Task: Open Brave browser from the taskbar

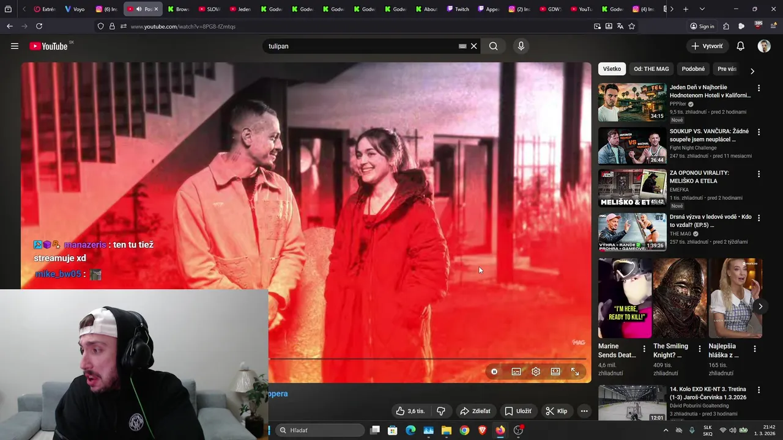Action: tap(483, 430)
